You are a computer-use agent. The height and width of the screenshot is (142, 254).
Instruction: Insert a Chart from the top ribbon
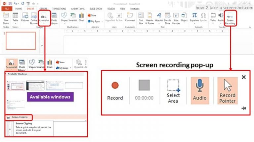tap(81, 17)
